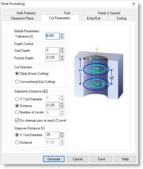Image resolution: width=143 pixels, height=169 pixels.
Task: Click the Stepdown Distance value field
Action: click(53, 106)
